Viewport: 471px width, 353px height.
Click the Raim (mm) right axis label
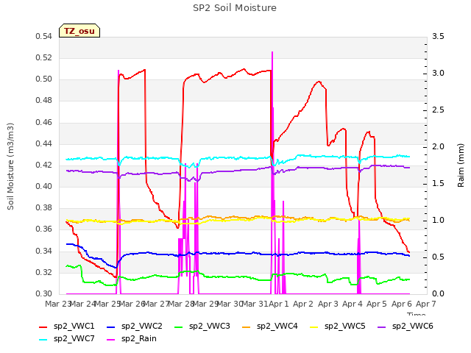[x=461, y=165]
